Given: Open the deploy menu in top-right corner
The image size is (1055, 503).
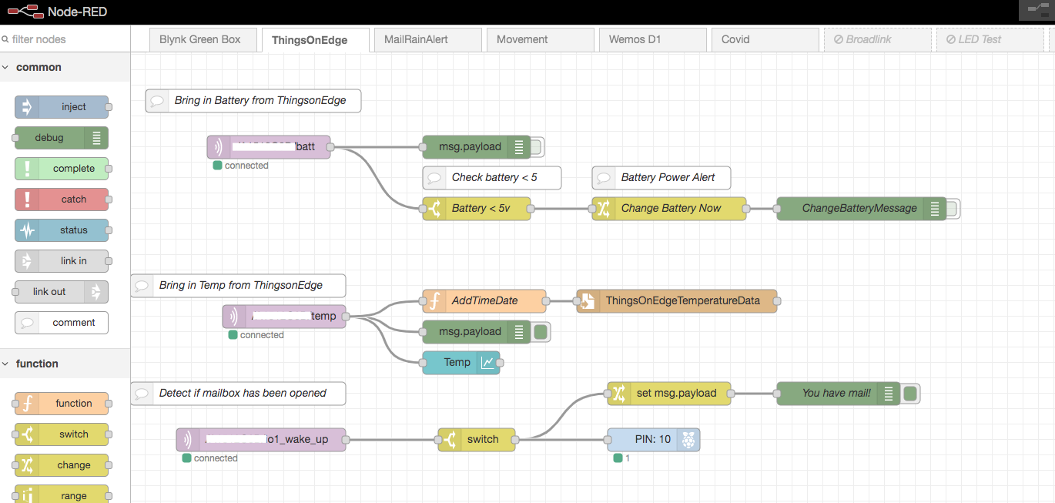Looking at the screenshot, I should tap(1033, 11).
